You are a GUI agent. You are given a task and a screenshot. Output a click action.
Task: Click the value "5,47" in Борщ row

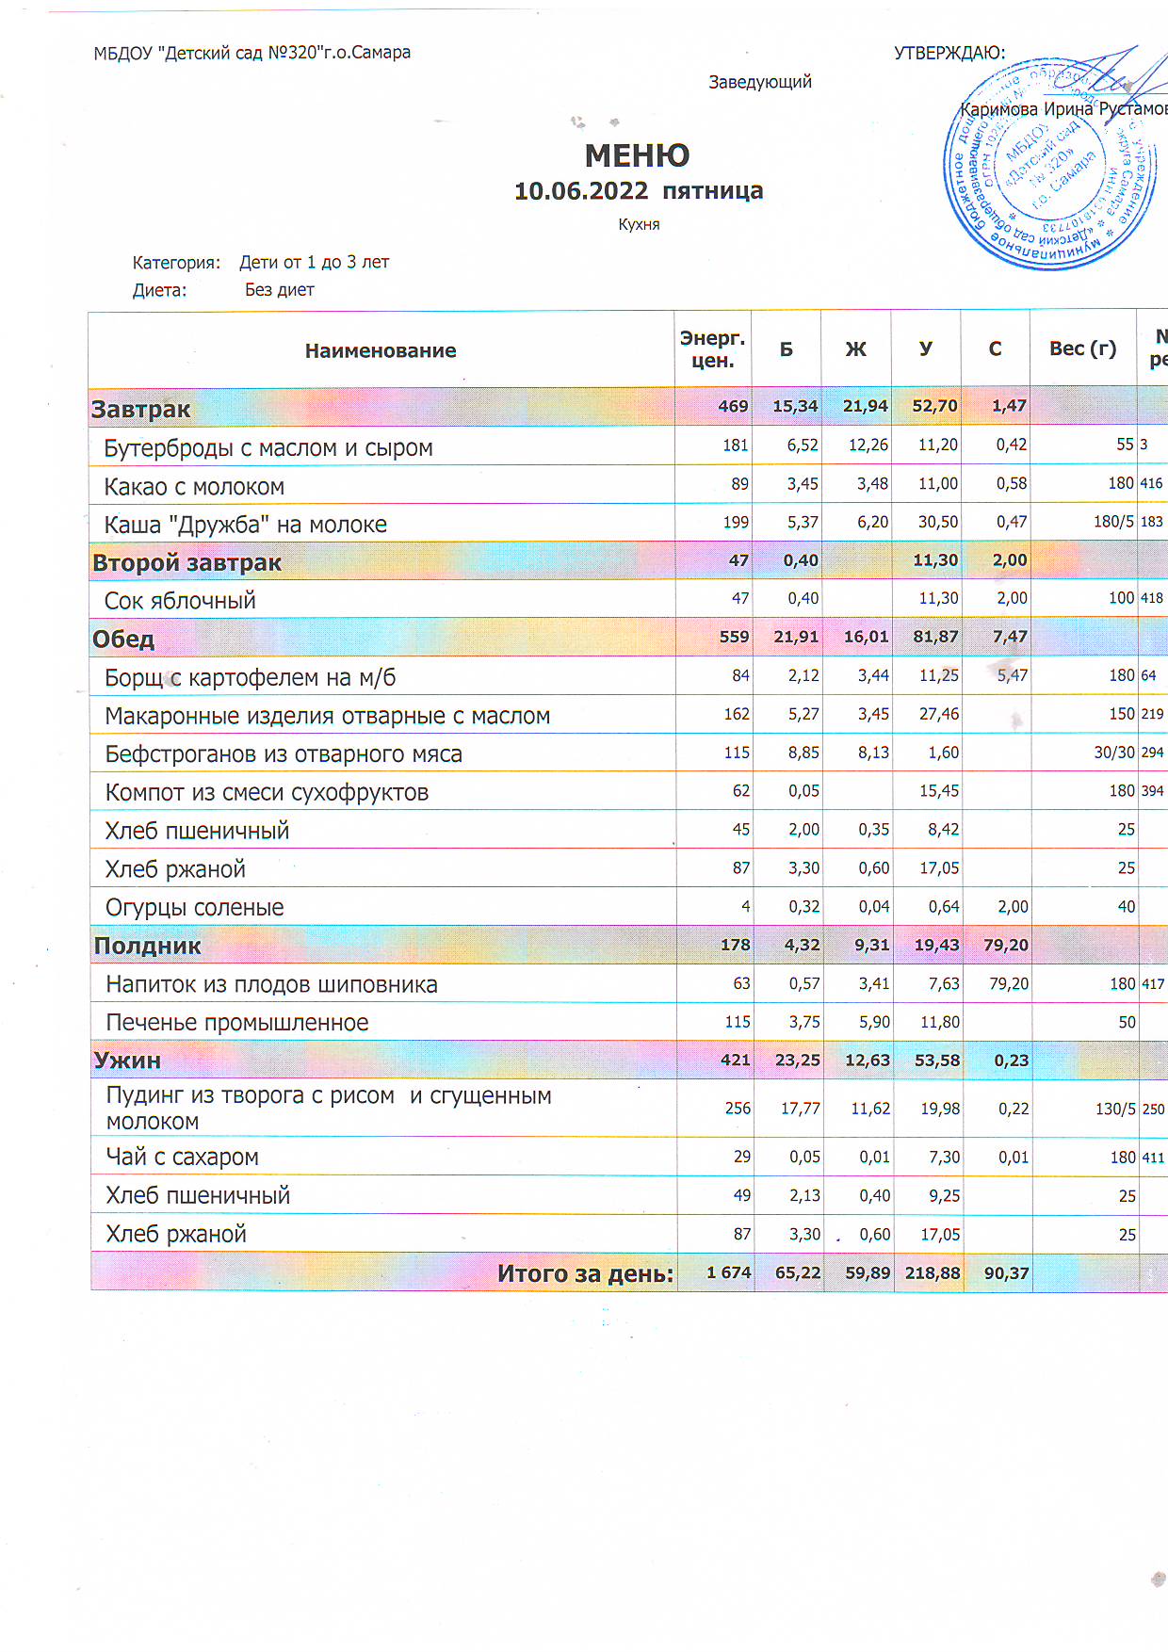[x=1013, y=675]
